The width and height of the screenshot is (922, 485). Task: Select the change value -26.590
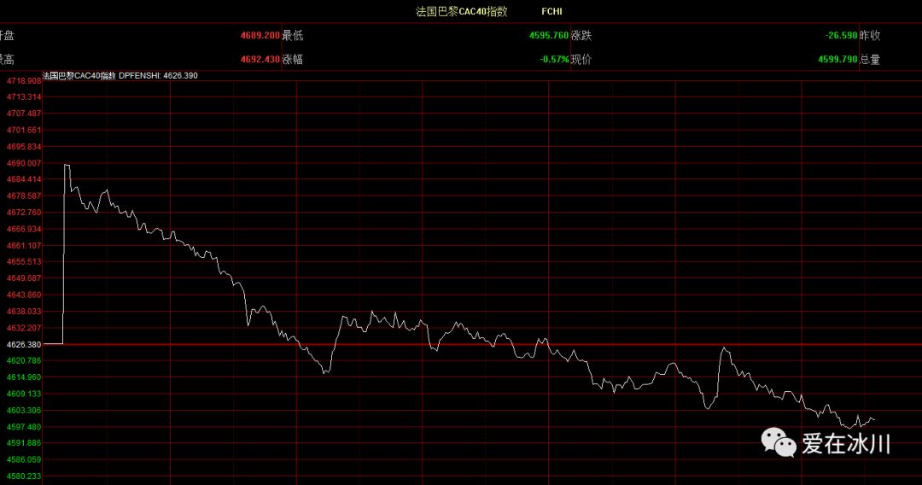click(841, 35)
